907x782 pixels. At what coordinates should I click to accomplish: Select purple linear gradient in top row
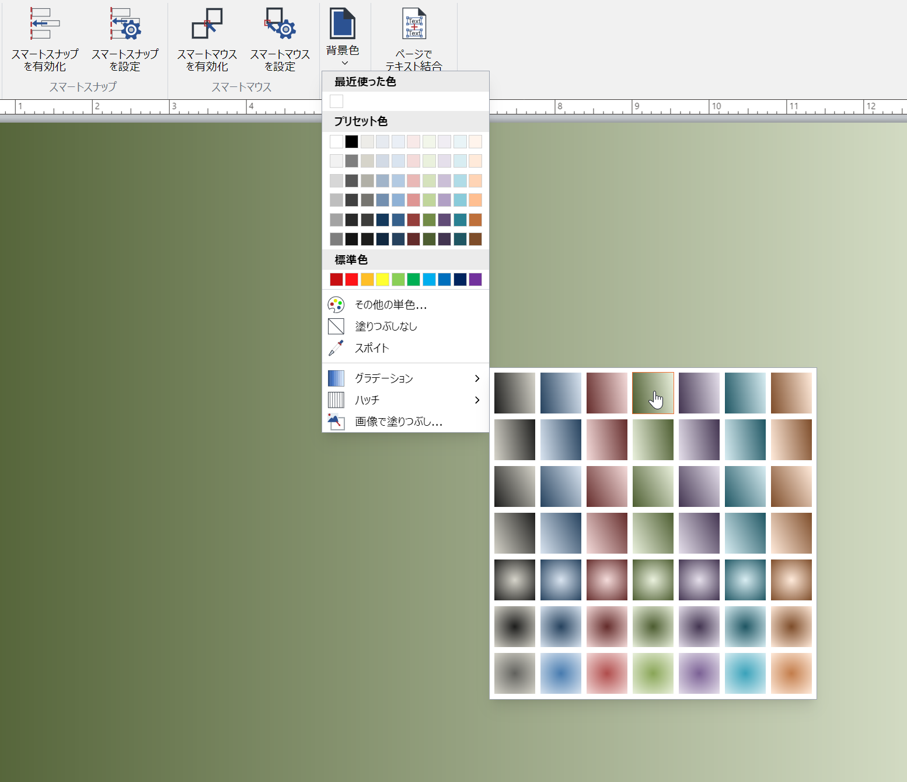(699, 393)
